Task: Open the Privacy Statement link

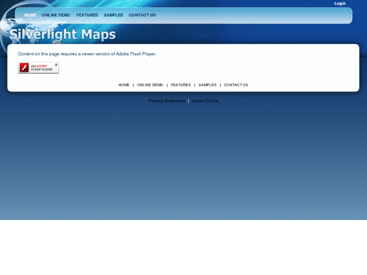Action: [167, 101]
